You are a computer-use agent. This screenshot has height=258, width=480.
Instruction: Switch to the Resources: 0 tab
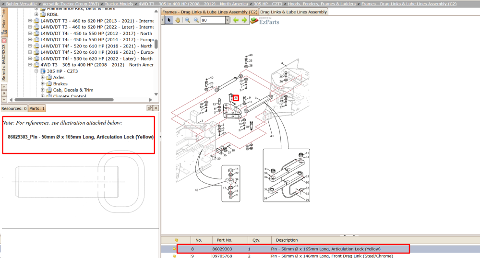click(x=14, y=108)
